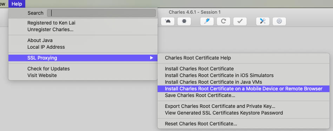
Task: Click the checkmark validate toolbar icon
Action: [x=240, y=21]
